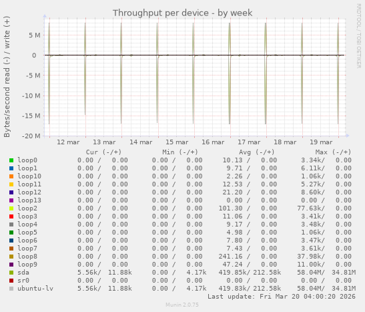Click the 13 mar x-axis label
The height and width of the screenshot is (312, 365).
(104, 142)
